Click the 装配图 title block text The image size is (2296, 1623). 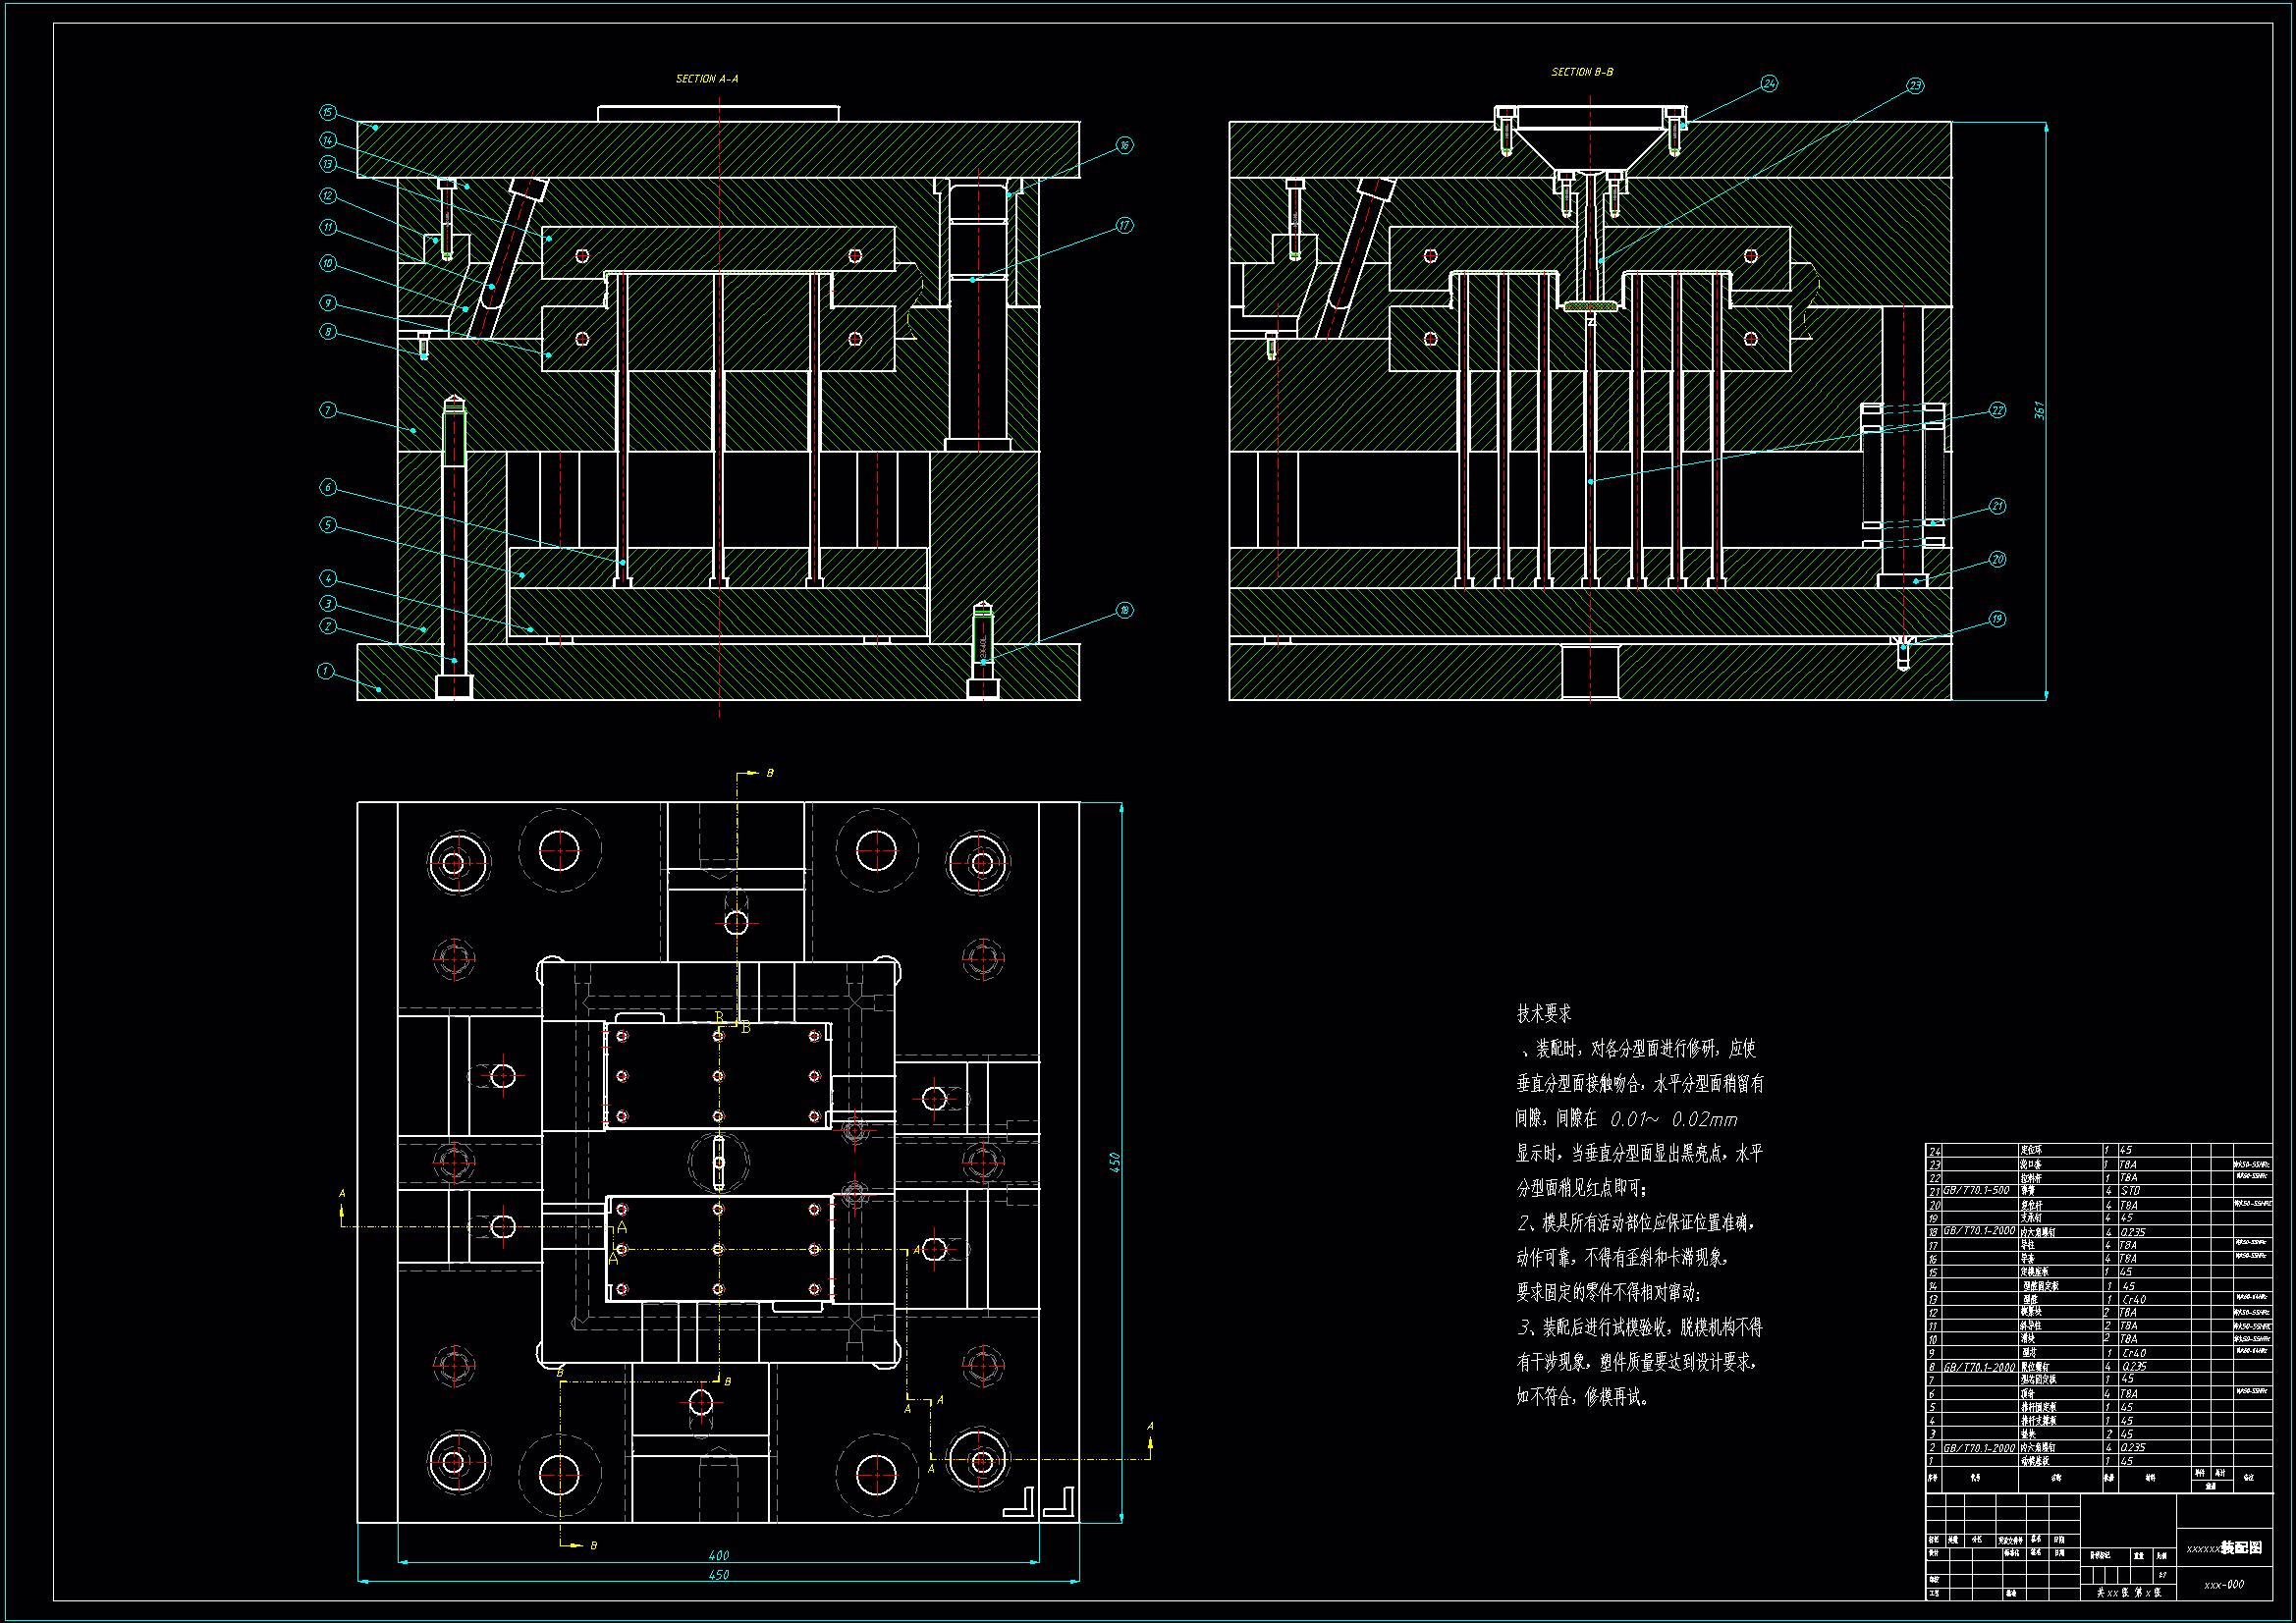coord(2241,1547)
